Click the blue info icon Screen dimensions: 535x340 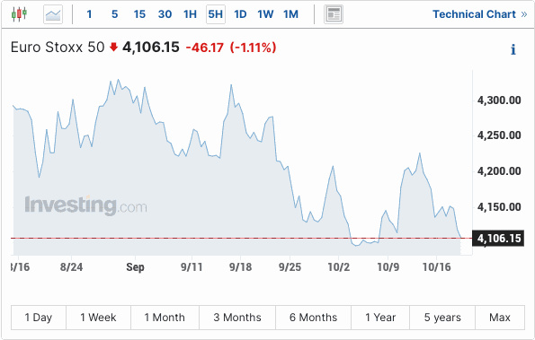(513, 49)
